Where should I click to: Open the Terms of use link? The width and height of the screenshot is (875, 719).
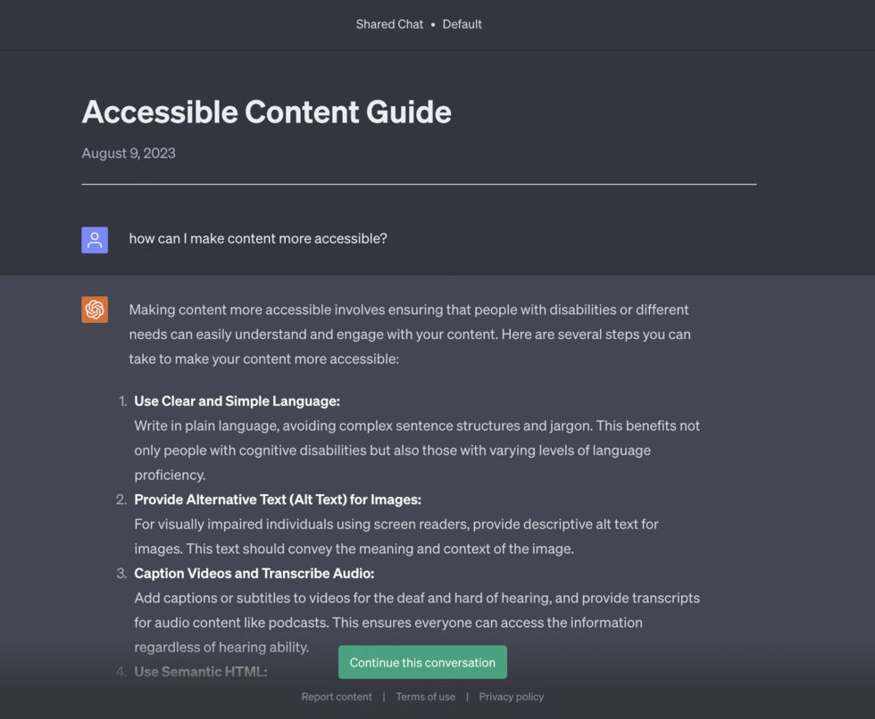point(425,697)
